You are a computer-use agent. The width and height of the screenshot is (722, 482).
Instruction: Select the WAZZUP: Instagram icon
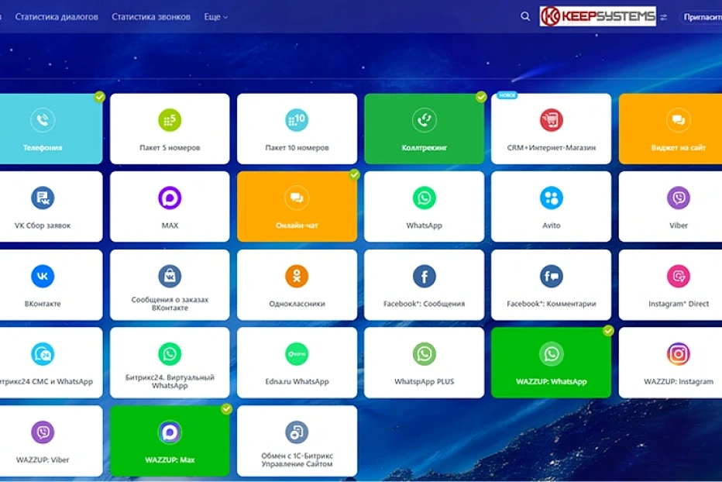click(x=678, y=354)
